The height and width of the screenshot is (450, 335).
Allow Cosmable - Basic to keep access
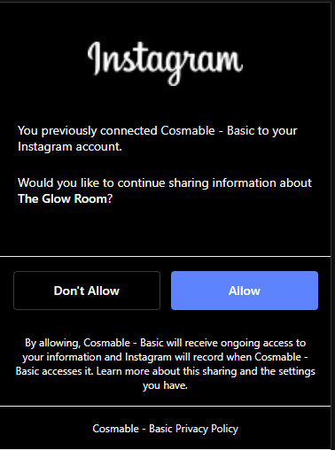pyautogui.click(x=245, y=291)
